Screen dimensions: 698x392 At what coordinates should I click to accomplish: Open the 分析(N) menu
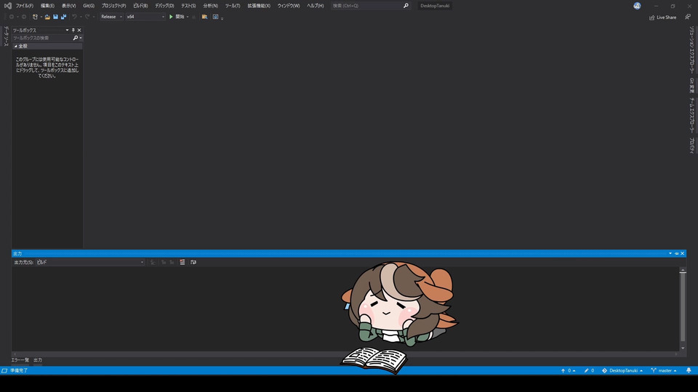pyautogui.click(x=211, y=6)
